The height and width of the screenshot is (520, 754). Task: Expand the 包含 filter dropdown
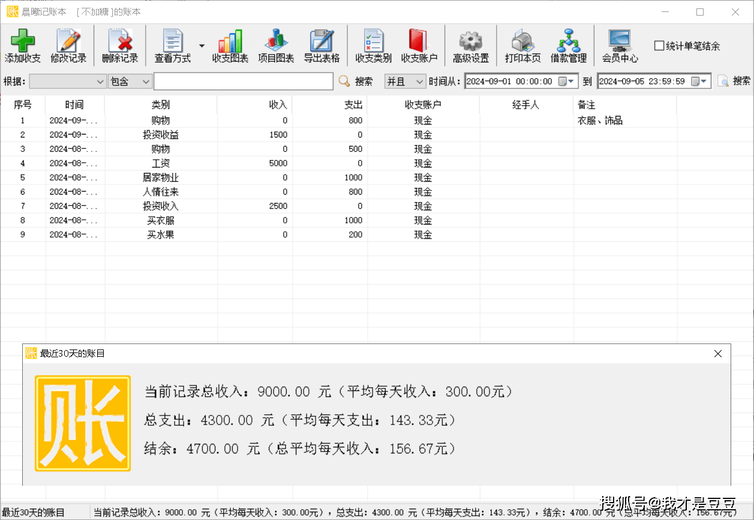point(130,80)
